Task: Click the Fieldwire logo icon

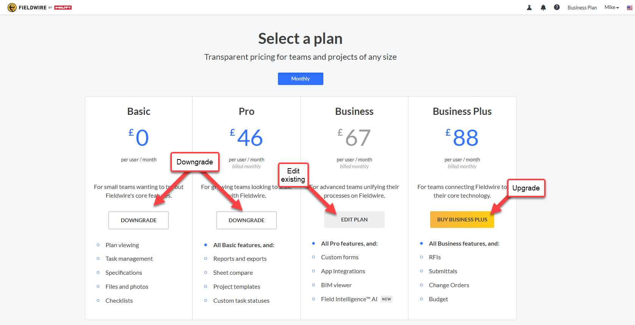Action: 12,8
